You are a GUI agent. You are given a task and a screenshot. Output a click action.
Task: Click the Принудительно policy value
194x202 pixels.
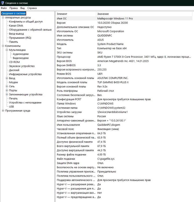(107, 172)
